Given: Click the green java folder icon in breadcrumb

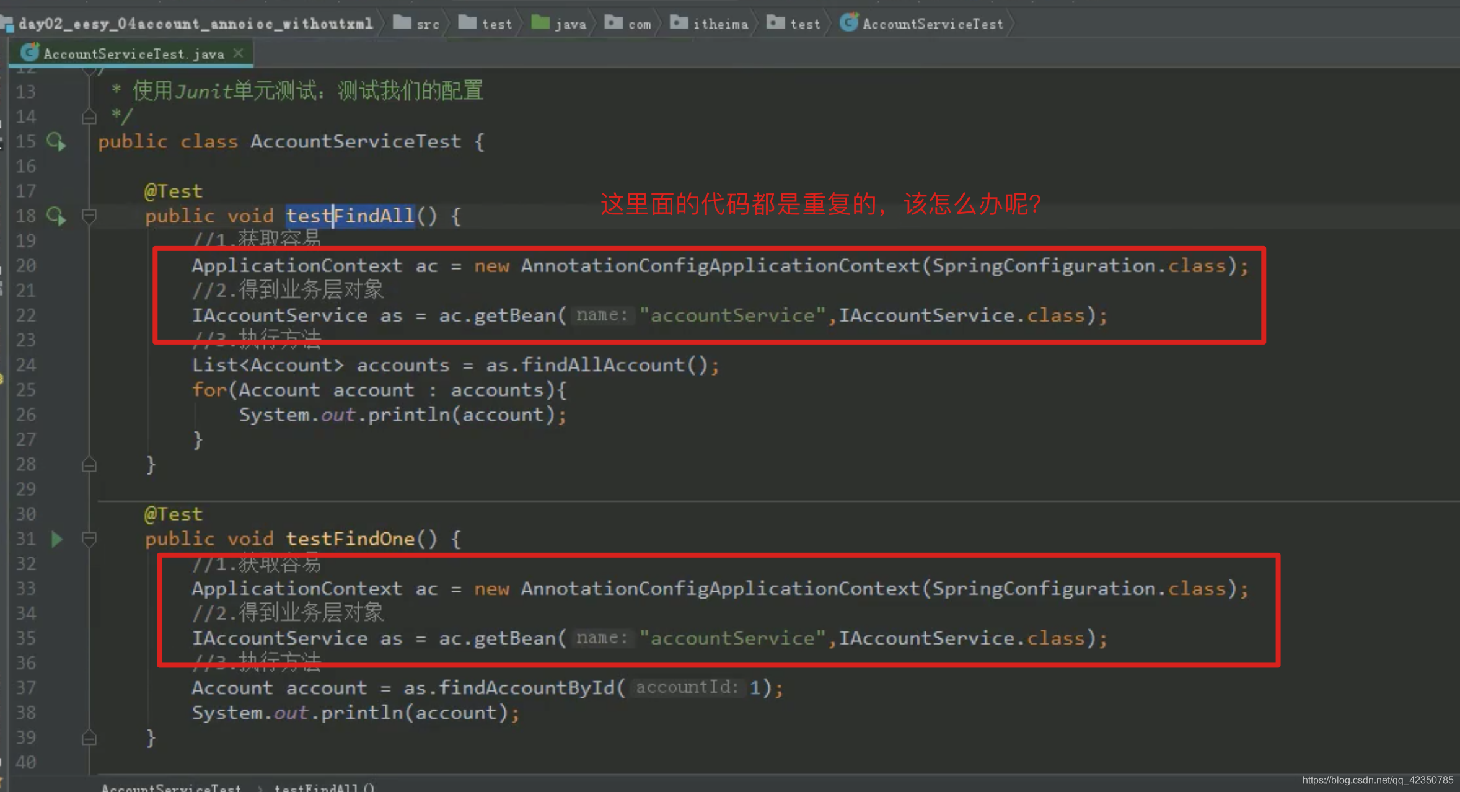Looking at the screenshot, I should pyautogui.click(x=540, y=23).
